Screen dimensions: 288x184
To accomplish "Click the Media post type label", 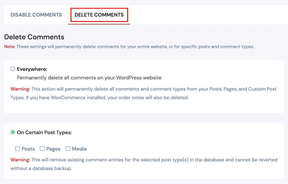I will click(x=79, y=149).
